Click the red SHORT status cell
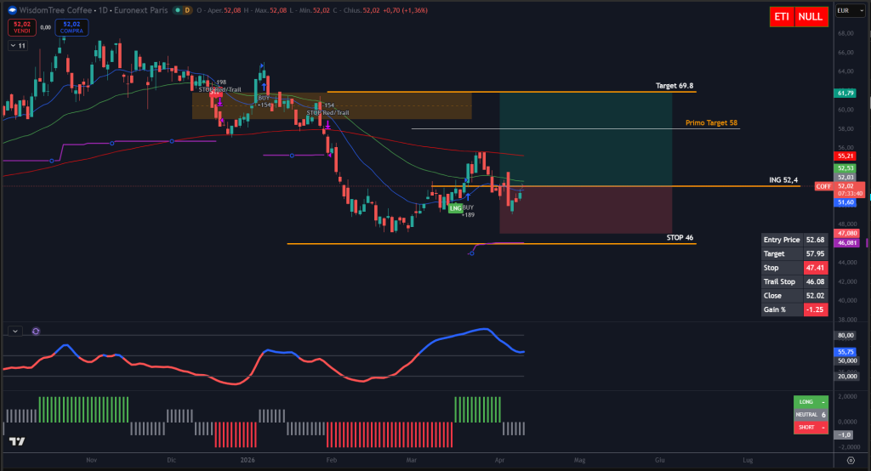Screen dimensions: 871x471 click(x=811, y=428)
